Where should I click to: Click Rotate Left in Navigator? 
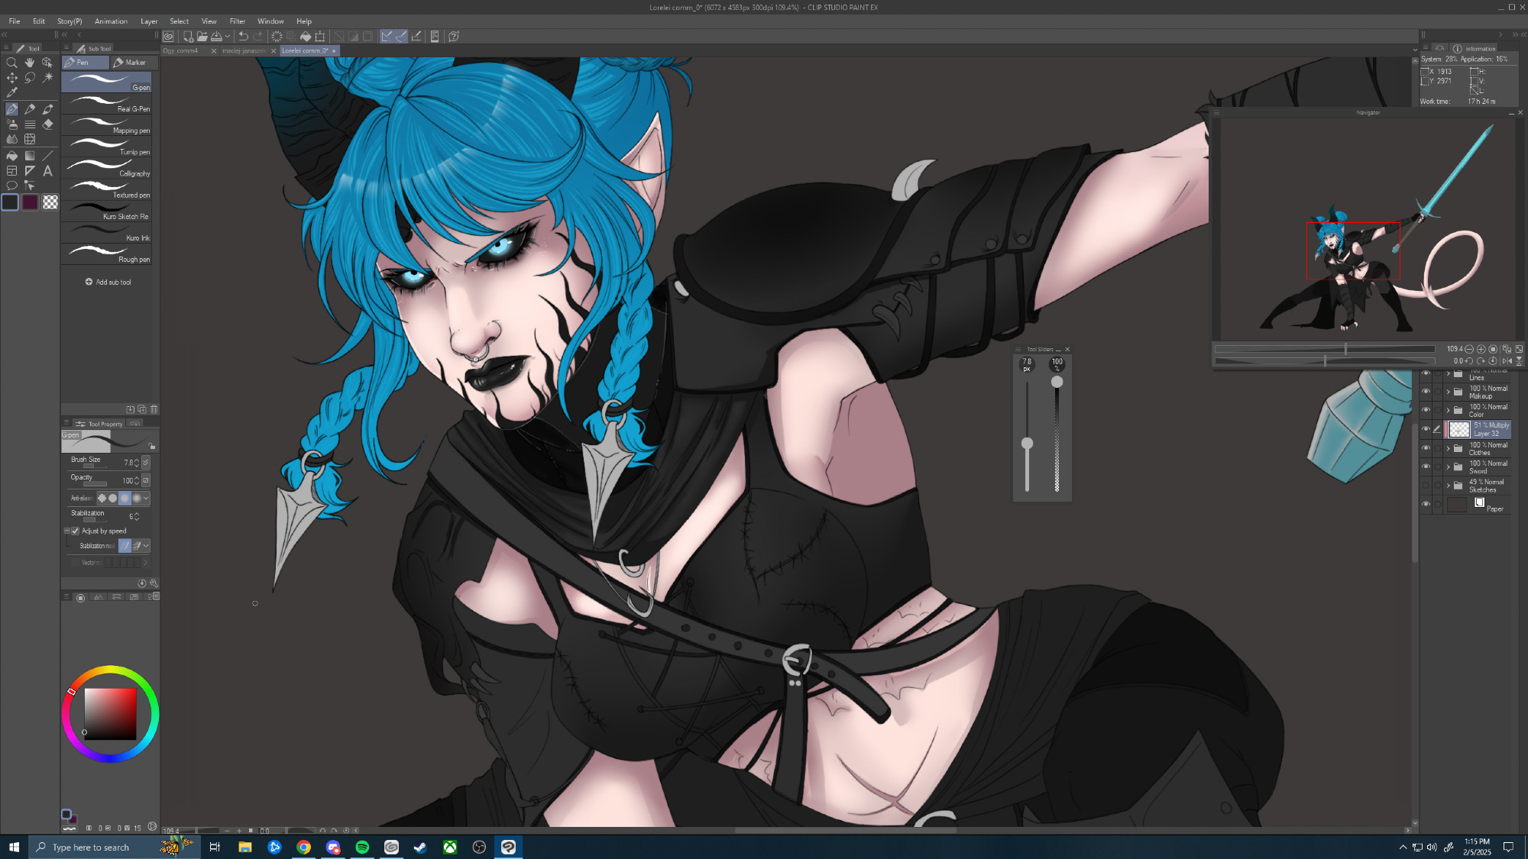point(1469,361)
